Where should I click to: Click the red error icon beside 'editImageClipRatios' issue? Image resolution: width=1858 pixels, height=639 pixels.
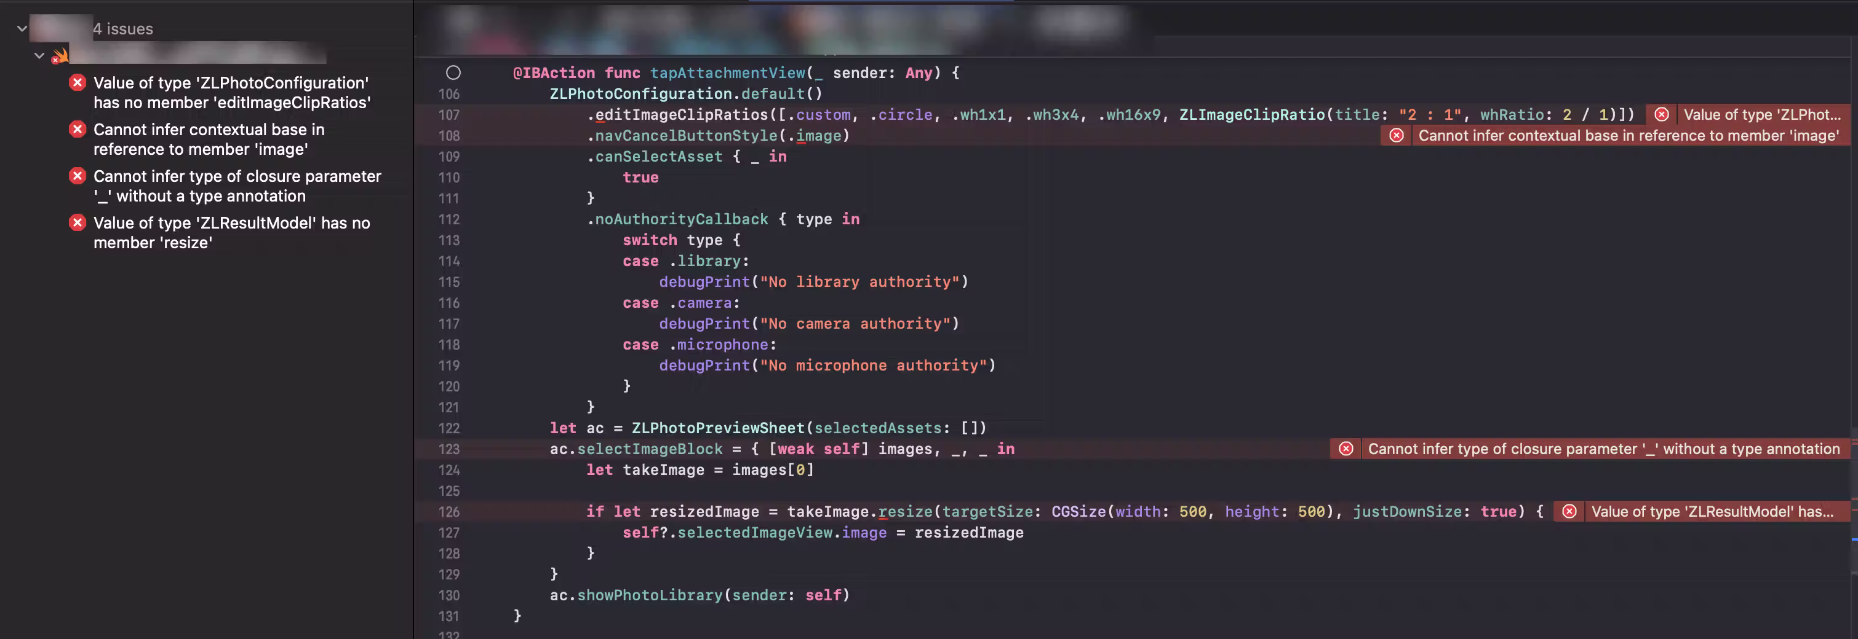click(x=77, y=83)
